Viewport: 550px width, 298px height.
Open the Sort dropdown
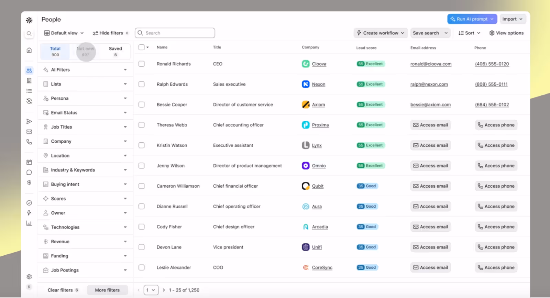[x=469, y=33]
